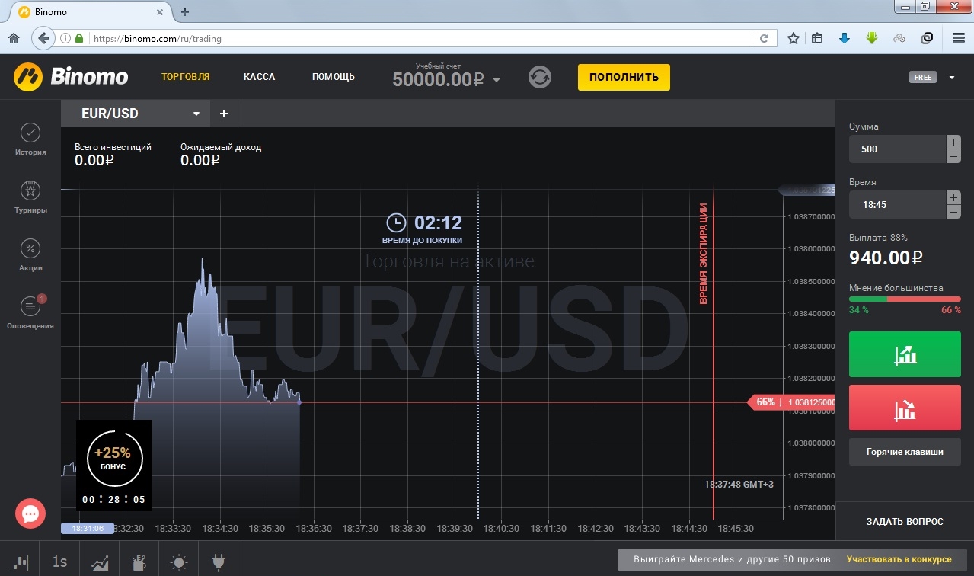Click the browser back button
This screenshot has width=974, height=576.
coord(43,37)
